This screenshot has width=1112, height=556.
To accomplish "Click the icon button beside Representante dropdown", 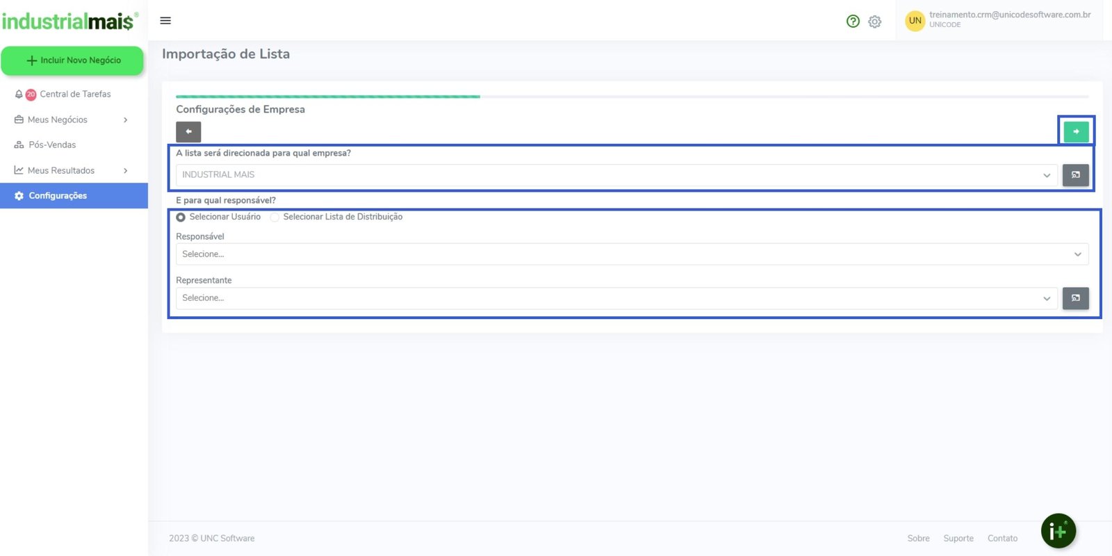I will pos(1075,298).
